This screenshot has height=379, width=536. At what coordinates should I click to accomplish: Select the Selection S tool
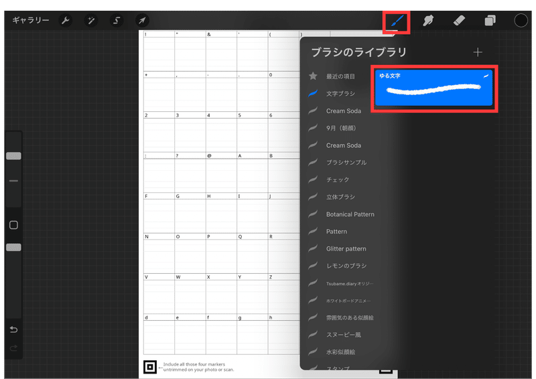pyautogui.click(x=117, y=21)
